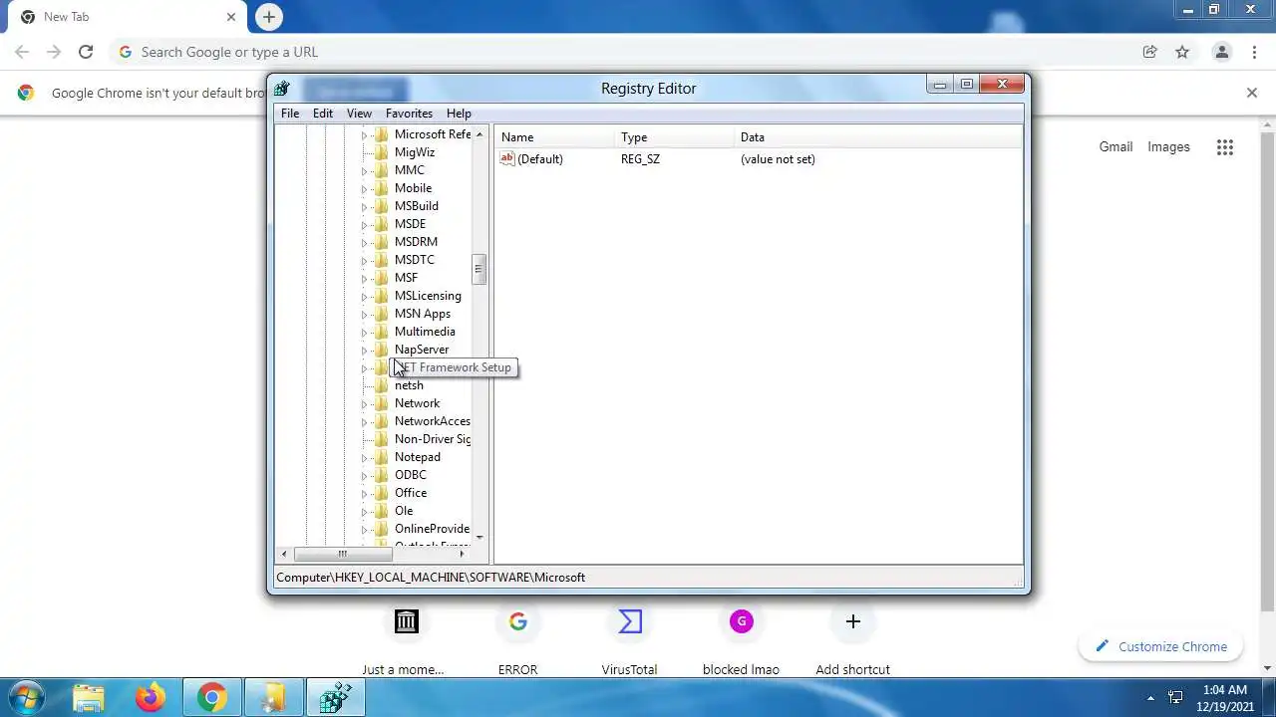This screenshot has height=717, width=1276.
Task: Click the Registry Editor title bar icon
Action: click(x=282, y=89)
